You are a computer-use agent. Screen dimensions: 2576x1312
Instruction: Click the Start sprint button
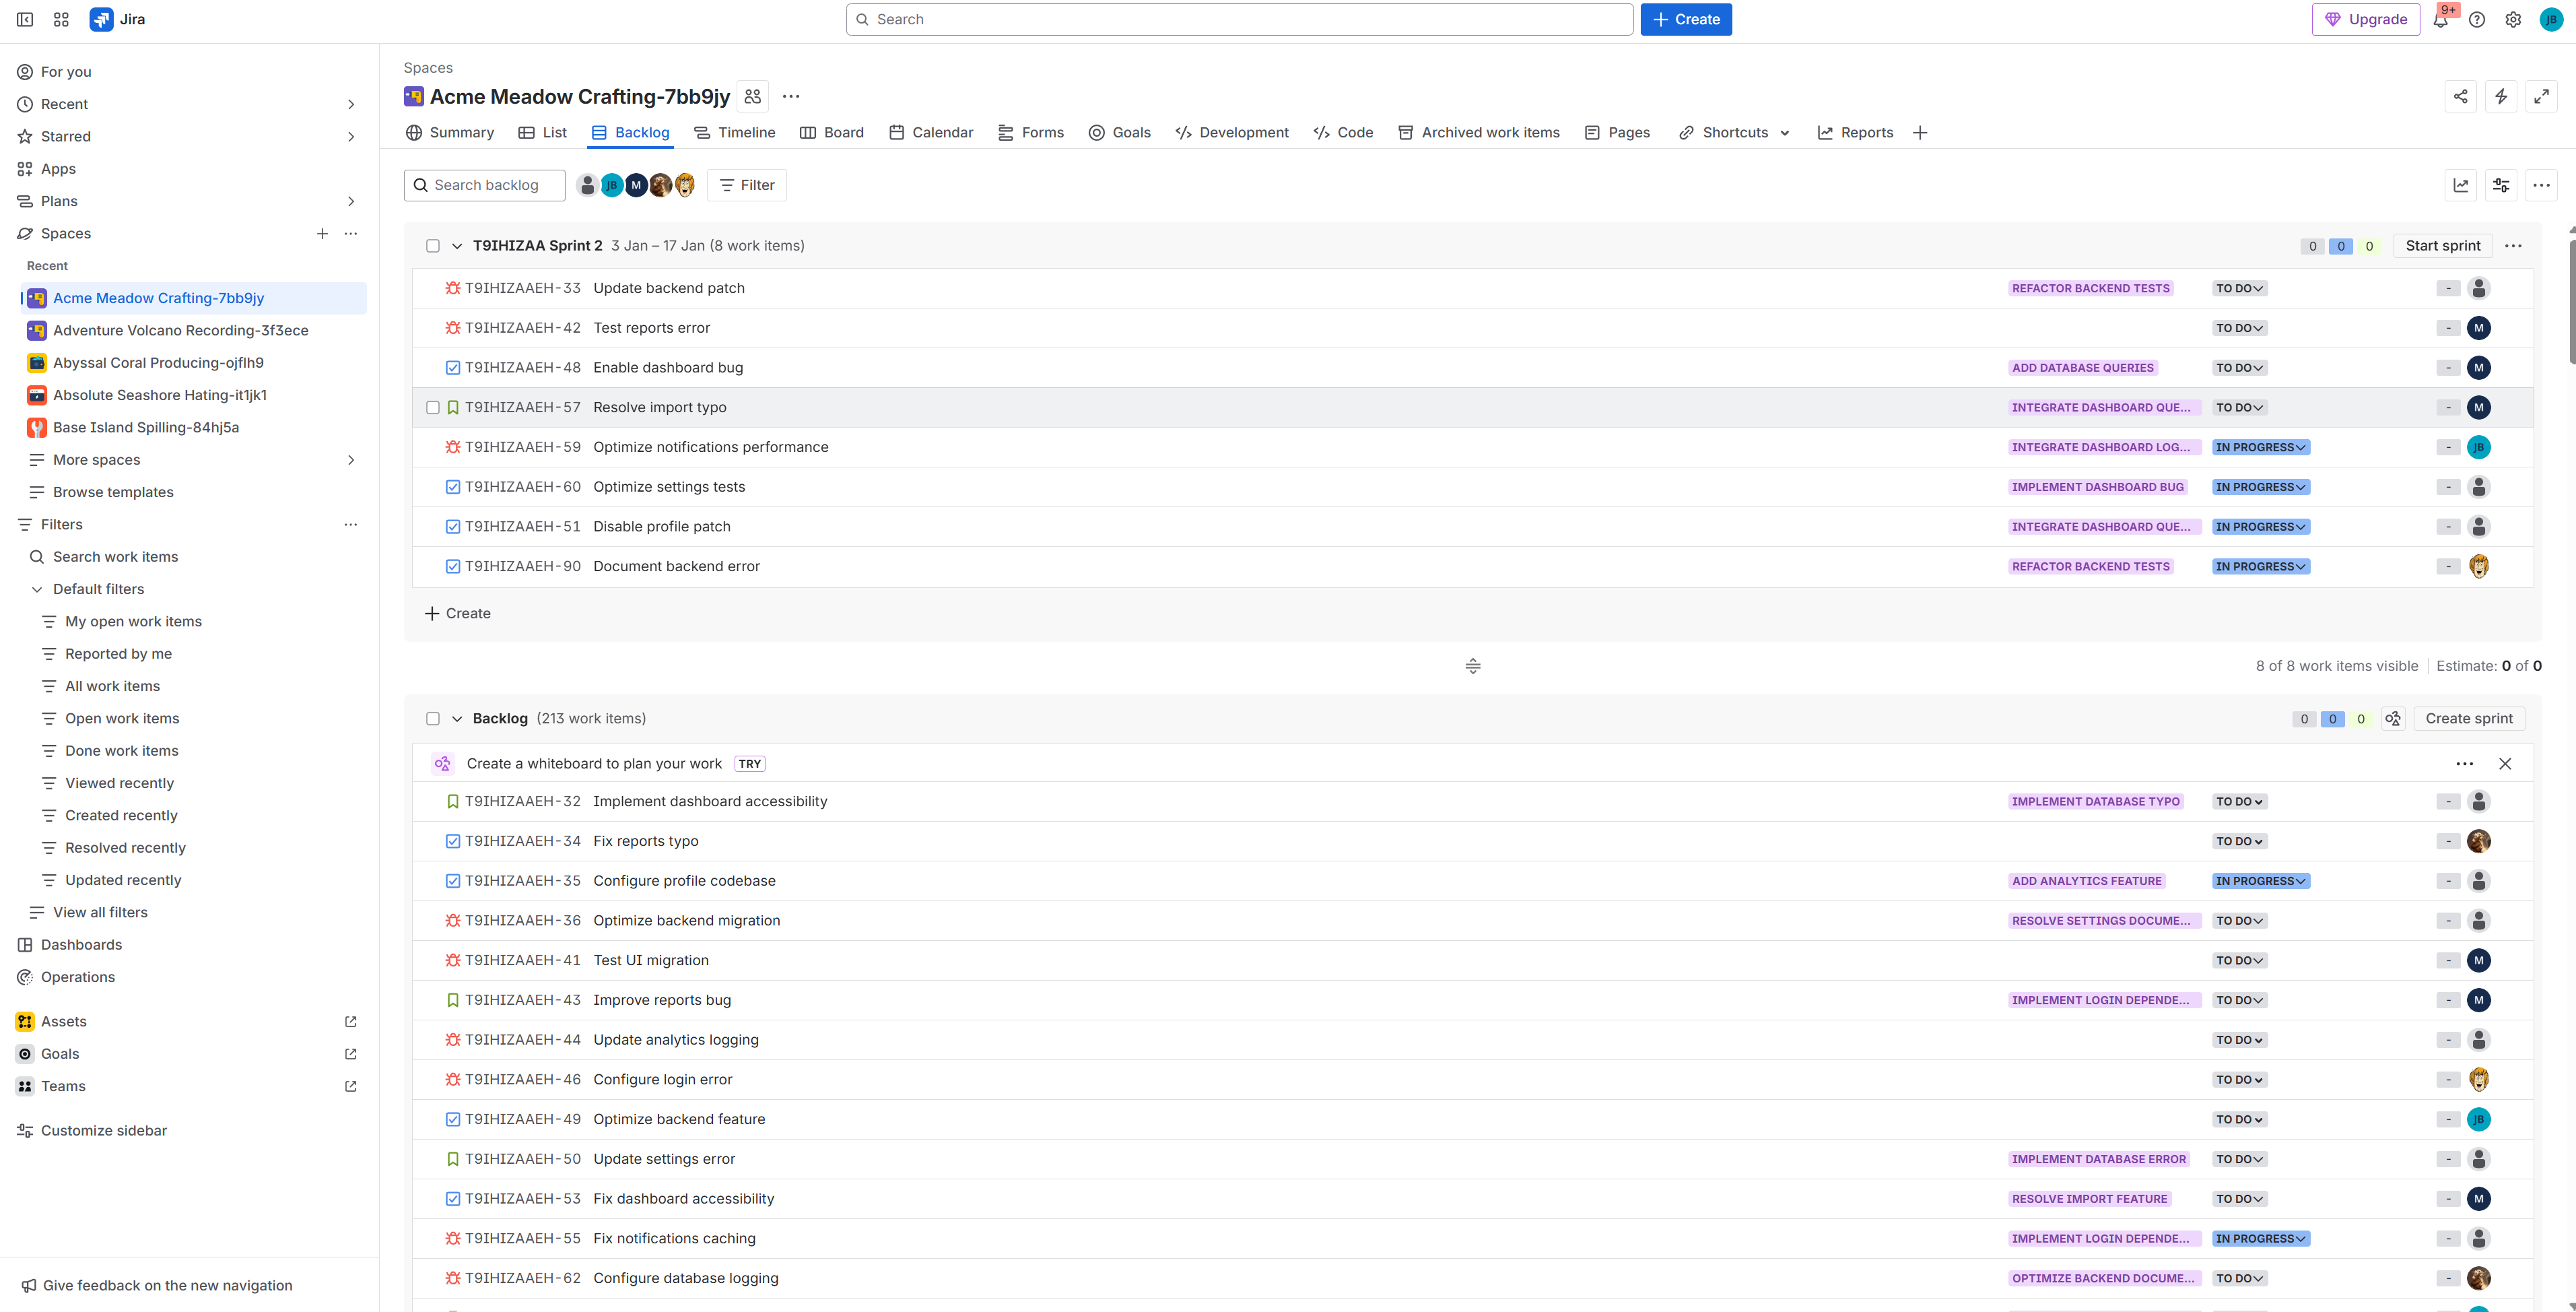click(2442, 246)
